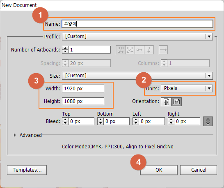This screenshot has width=224, height=188.
Task: Increase the Left bleed value
Action: [x=136, y=120]
